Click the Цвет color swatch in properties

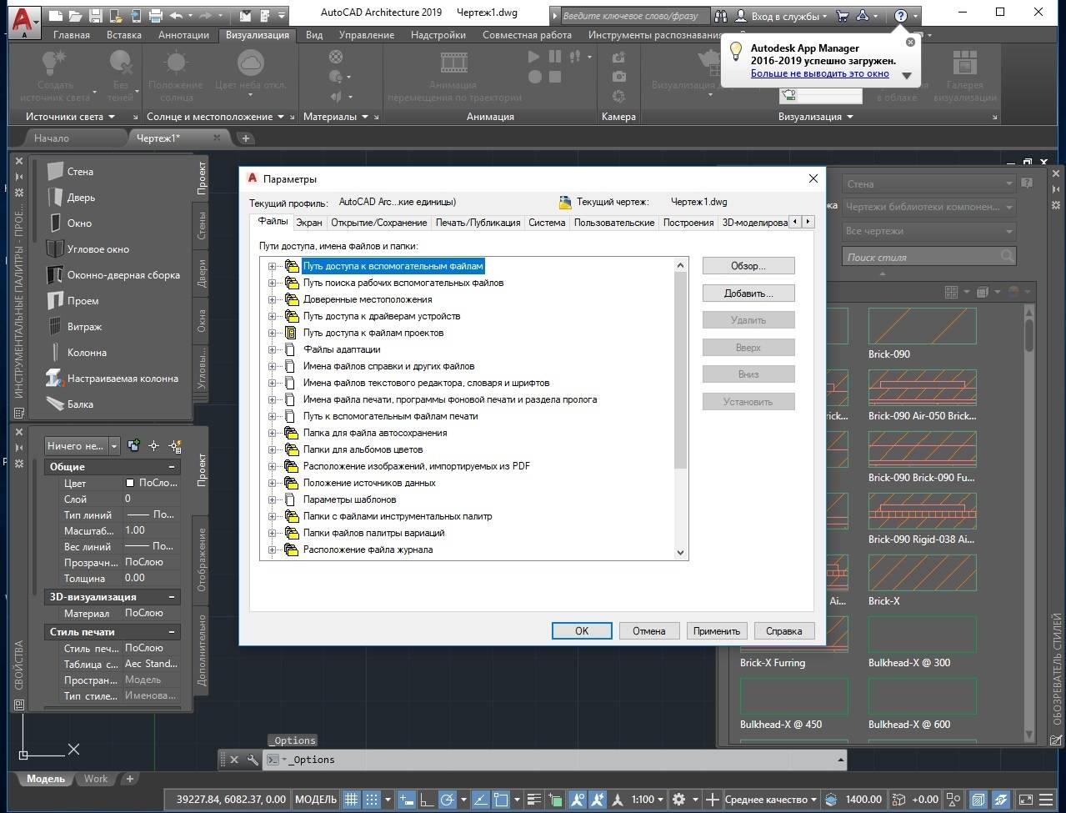pos(130,483)
